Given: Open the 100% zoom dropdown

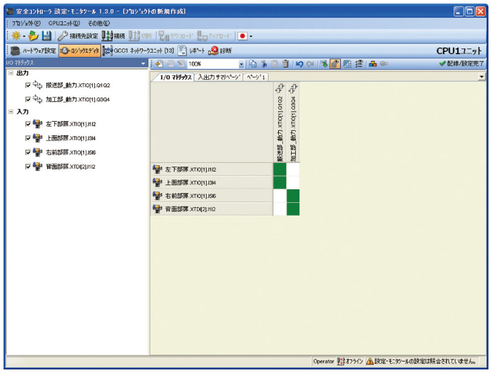Looking at the screenshot, I should click(241, 64).
